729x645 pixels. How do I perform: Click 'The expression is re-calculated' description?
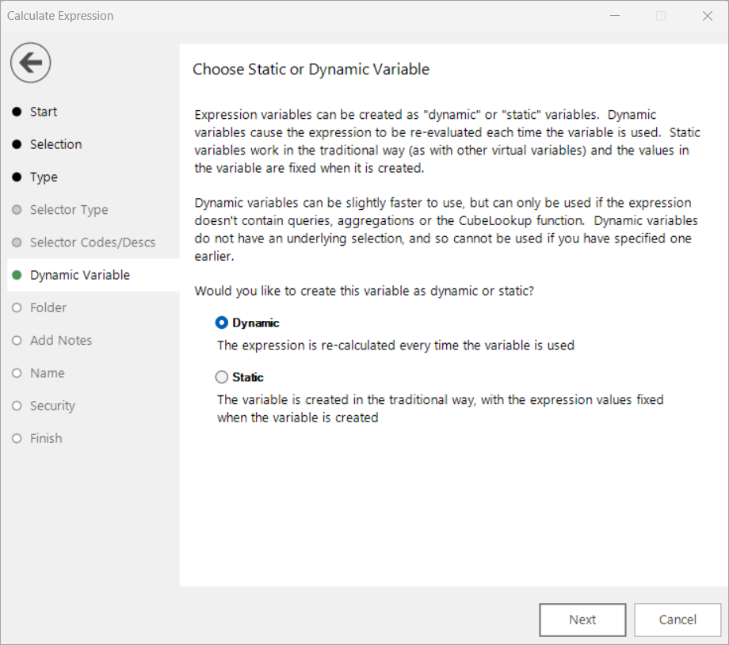point(395,345)
